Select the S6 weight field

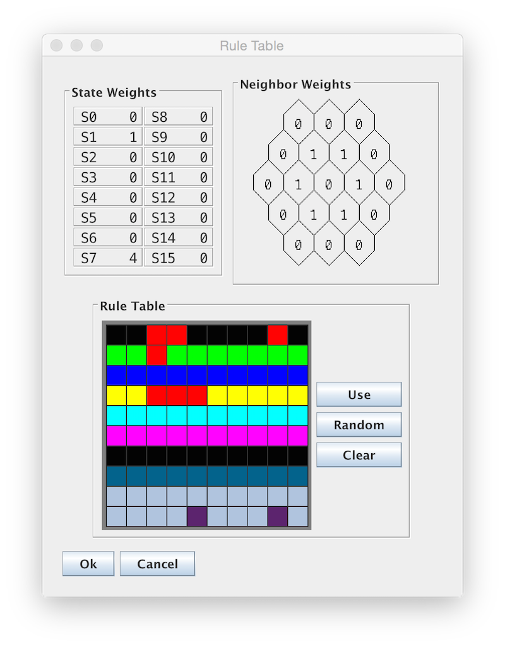(108, 238)
